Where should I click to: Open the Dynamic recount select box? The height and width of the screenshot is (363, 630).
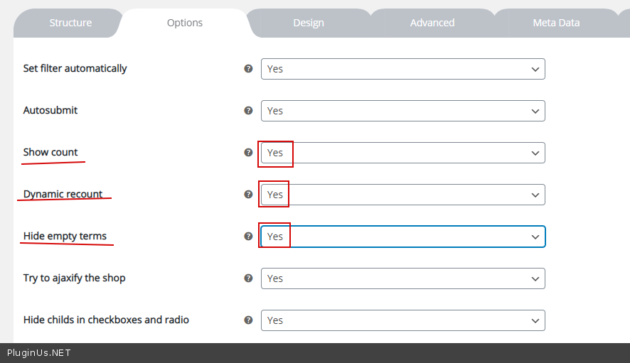point(402,195)
